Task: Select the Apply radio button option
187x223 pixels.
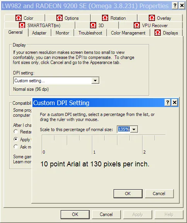Action: [16, 139]
